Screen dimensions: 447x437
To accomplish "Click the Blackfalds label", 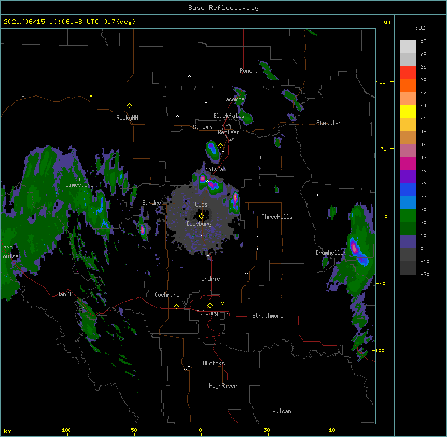I will (x=229, y=116).
